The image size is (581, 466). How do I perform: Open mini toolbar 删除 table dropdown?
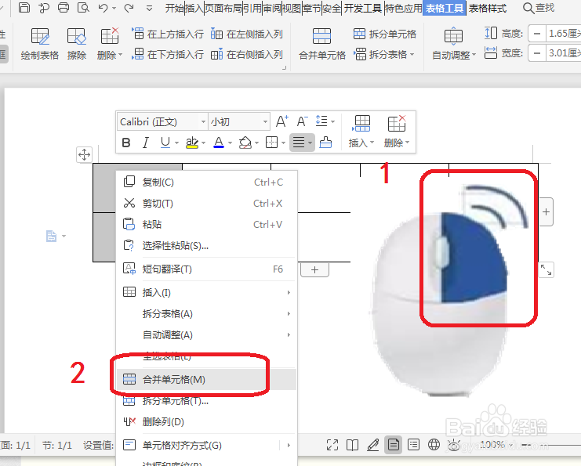point(397,132)
